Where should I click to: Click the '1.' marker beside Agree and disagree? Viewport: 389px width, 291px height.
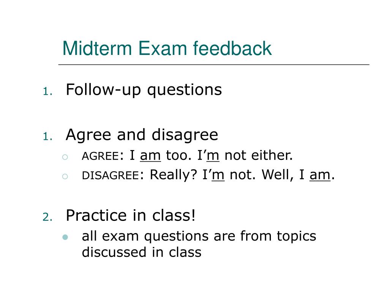click(47, 136)
